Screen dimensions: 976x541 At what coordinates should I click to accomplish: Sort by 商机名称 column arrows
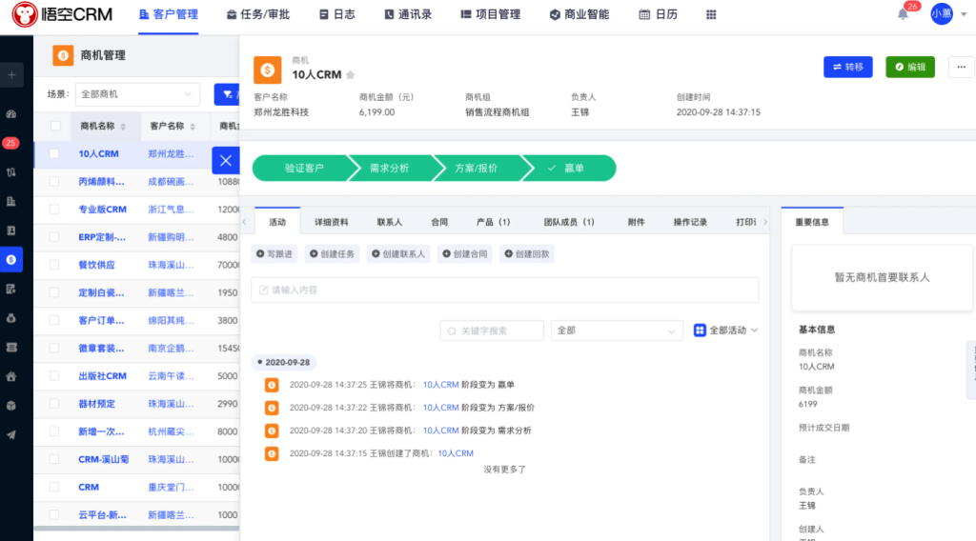[x=123, y=127]
